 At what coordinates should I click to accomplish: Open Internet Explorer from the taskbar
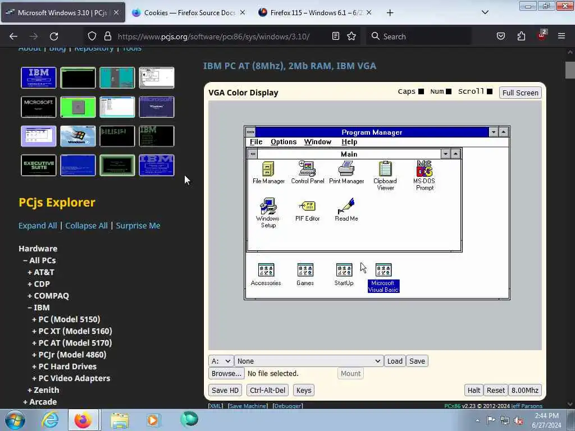coord(50,420)
